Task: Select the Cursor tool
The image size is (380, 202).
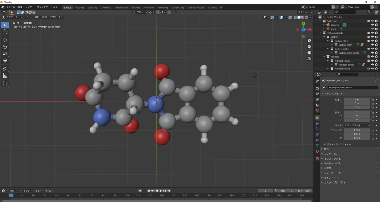Action: coord(5,32)
